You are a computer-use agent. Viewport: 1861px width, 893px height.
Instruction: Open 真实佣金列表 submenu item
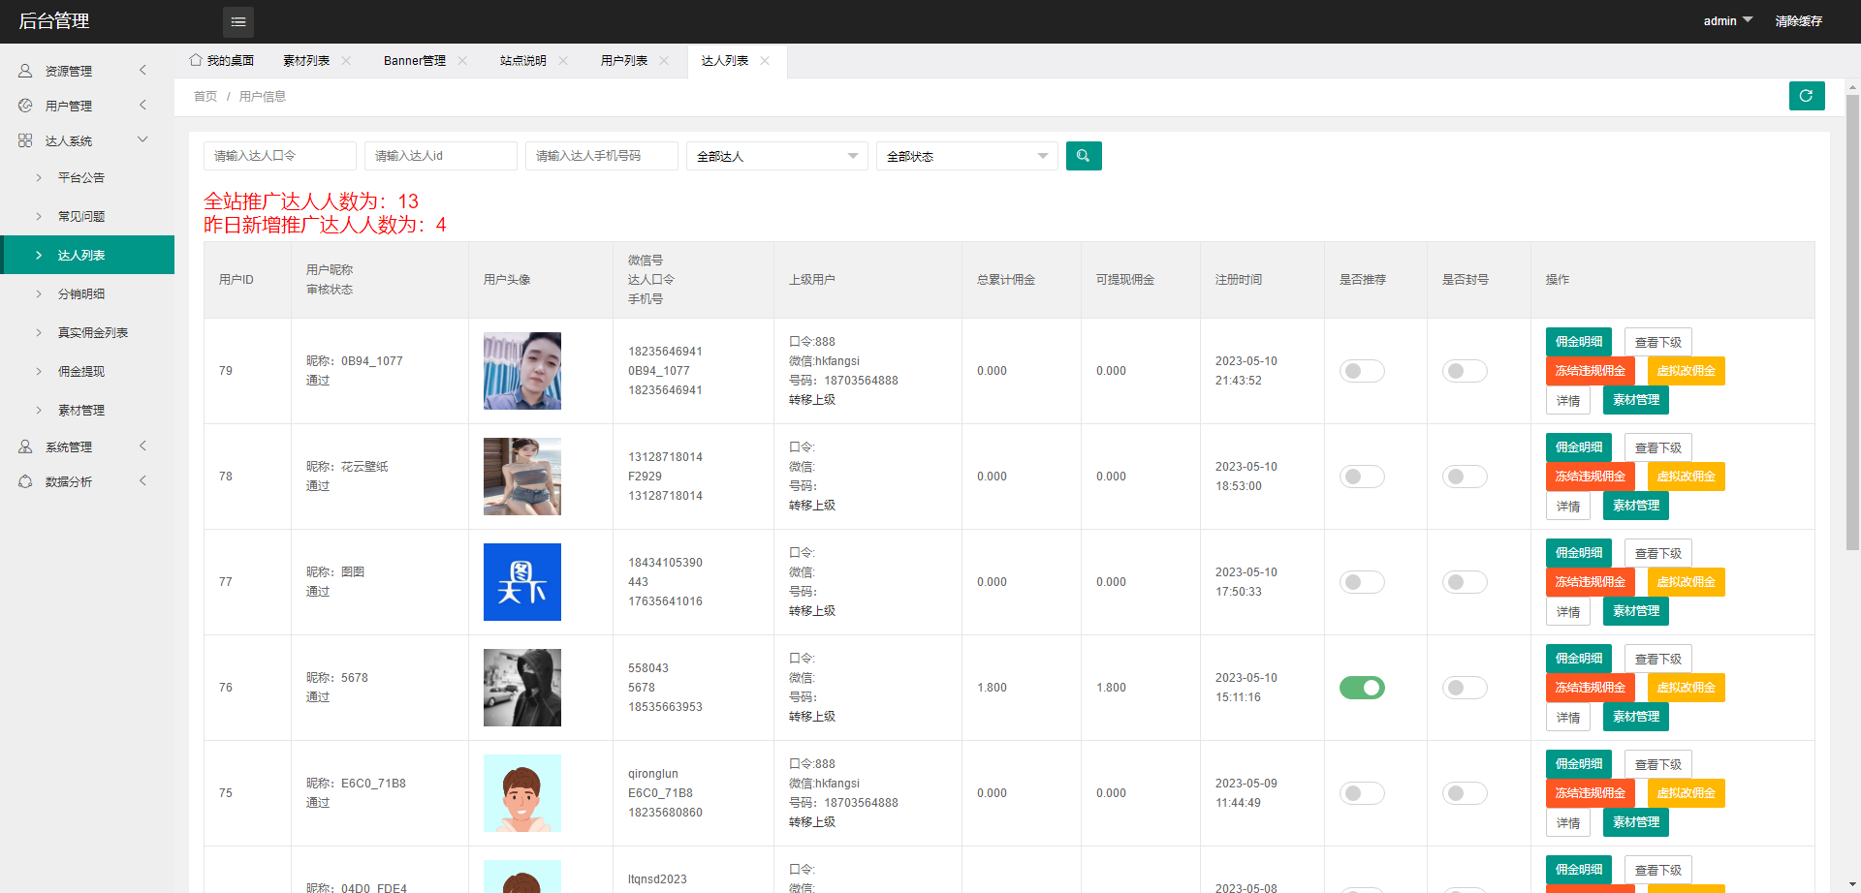[87, 332]
